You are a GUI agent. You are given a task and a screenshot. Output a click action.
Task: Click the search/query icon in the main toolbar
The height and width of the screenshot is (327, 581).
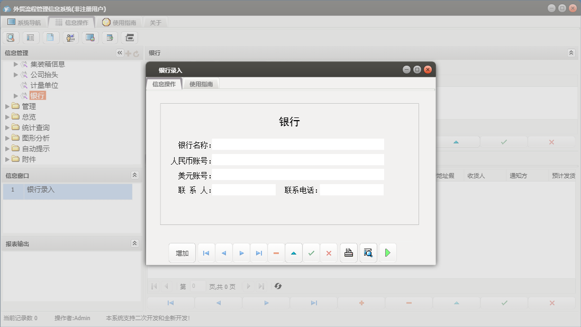tap(11, 37)
